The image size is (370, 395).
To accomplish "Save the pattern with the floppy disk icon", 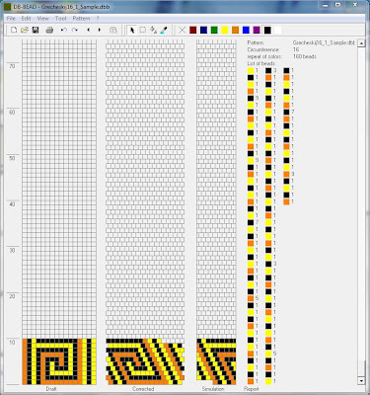I will (x=36, y=30).
